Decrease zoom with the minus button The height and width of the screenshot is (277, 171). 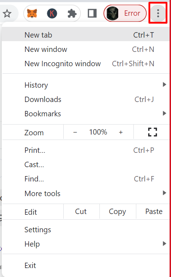coord(75,132)
